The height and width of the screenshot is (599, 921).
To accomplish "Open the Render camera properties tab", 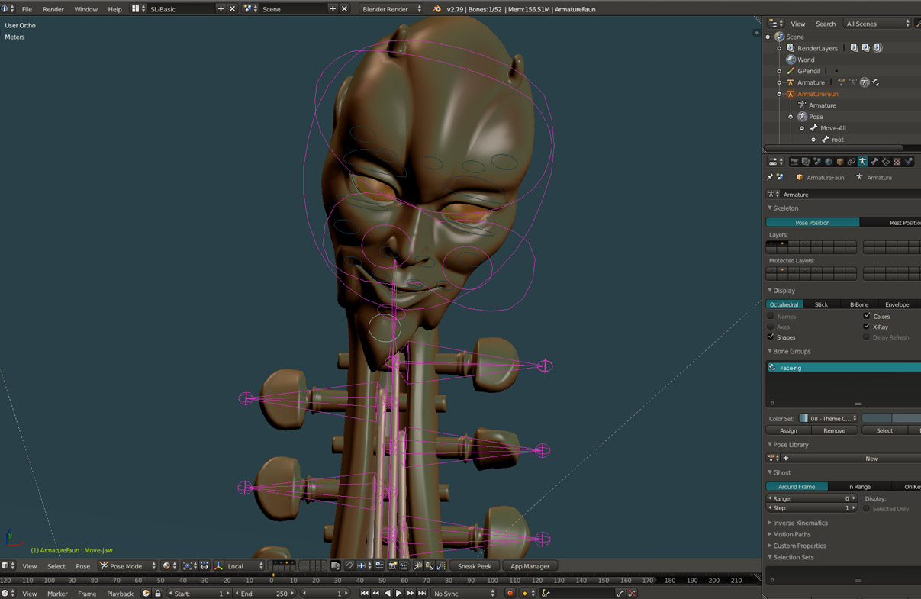I will click(x=794, y=162).
